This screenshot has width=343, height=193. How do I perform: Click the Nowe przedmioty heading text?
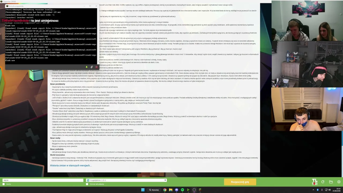pyautogui.click(x=58, y=84)
